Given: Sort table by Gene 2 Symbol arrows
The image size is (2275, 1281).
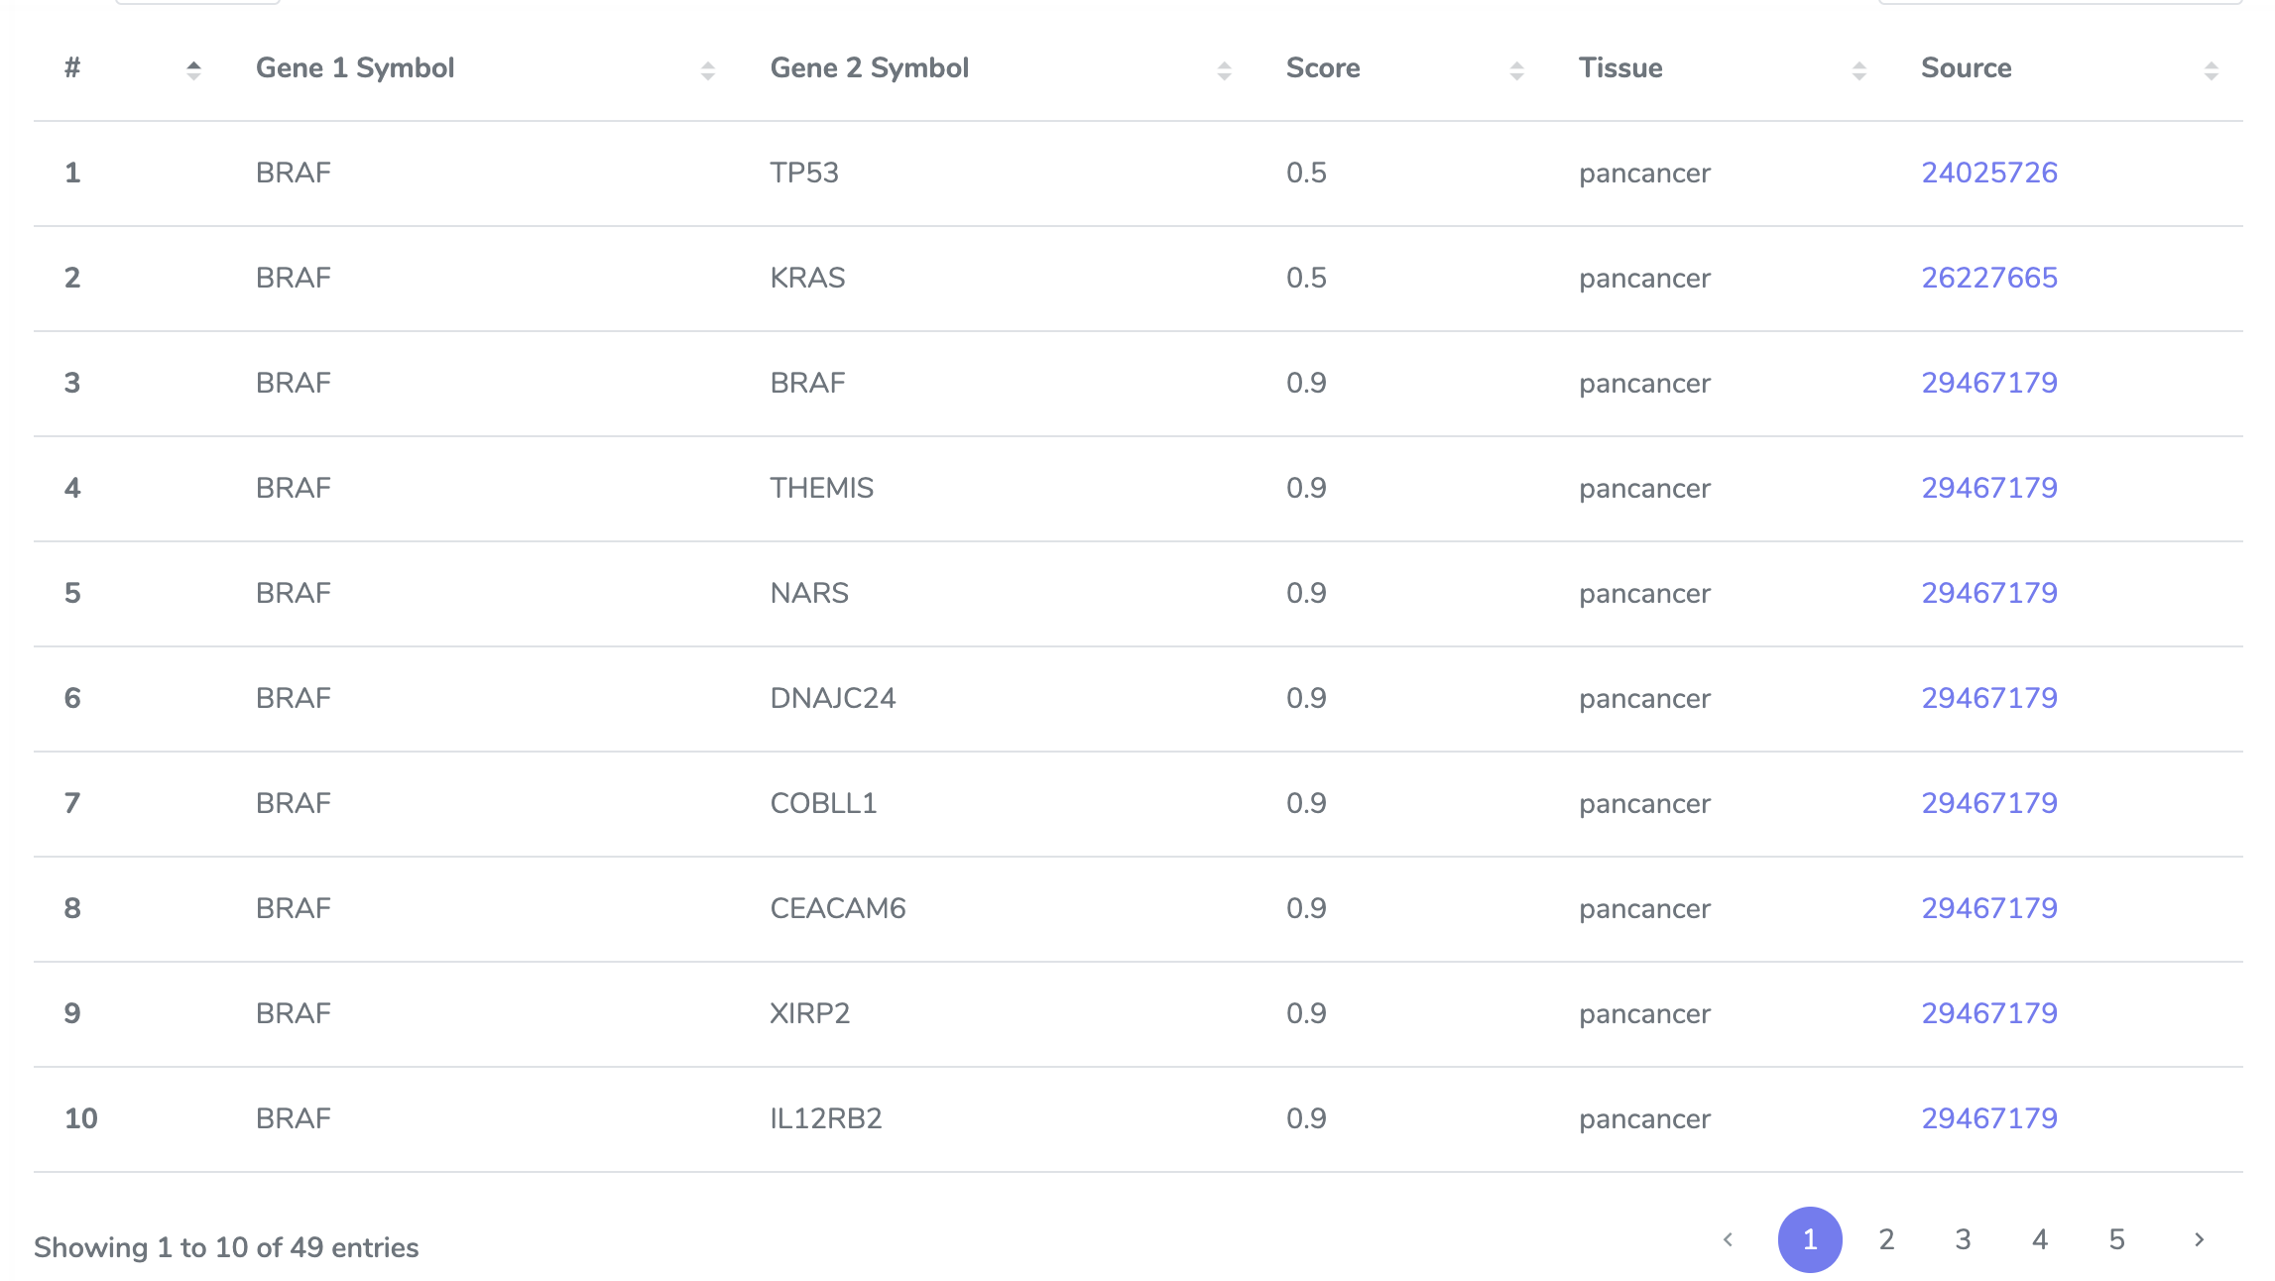Looking at the screenshot, I should point(1224,70).
